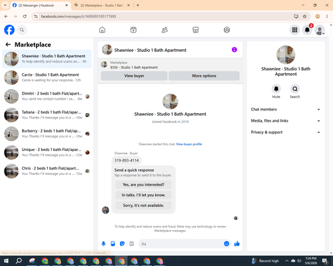Choose a sticker icon in composer
This screenshot has height=266, width=333.
(x=122, y=244)
